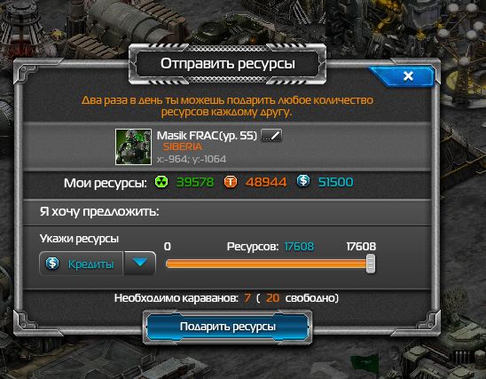Click the x:-964; y:-1064 coordinates
Image resolution: width=486 pixels, height=379 pixels.
pos(192,159)
